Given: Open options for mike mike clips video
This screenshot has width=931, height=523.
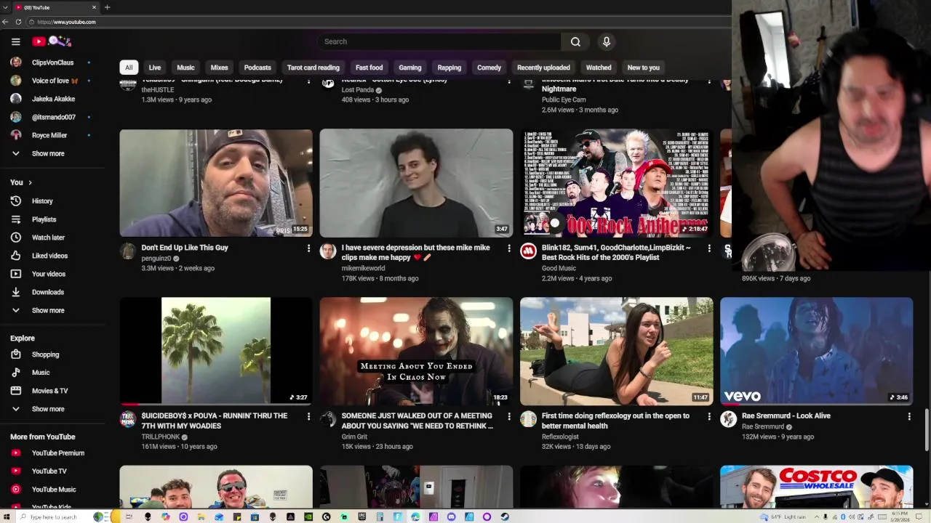Looking at the screenshot, I should tap(508, 248).
